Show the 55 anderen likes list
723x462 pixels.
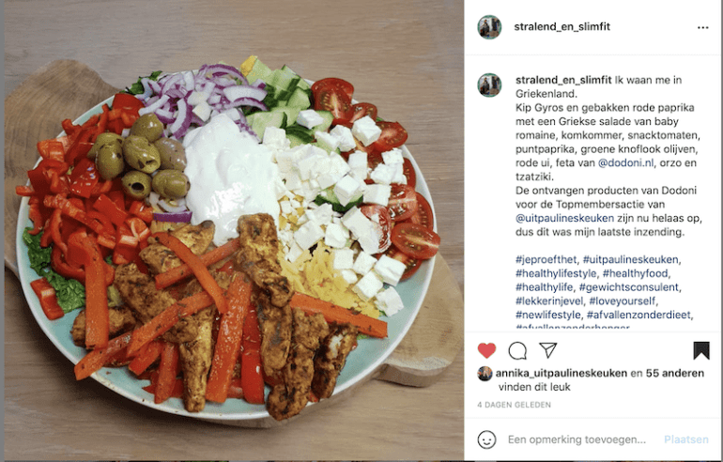point(674,373)
